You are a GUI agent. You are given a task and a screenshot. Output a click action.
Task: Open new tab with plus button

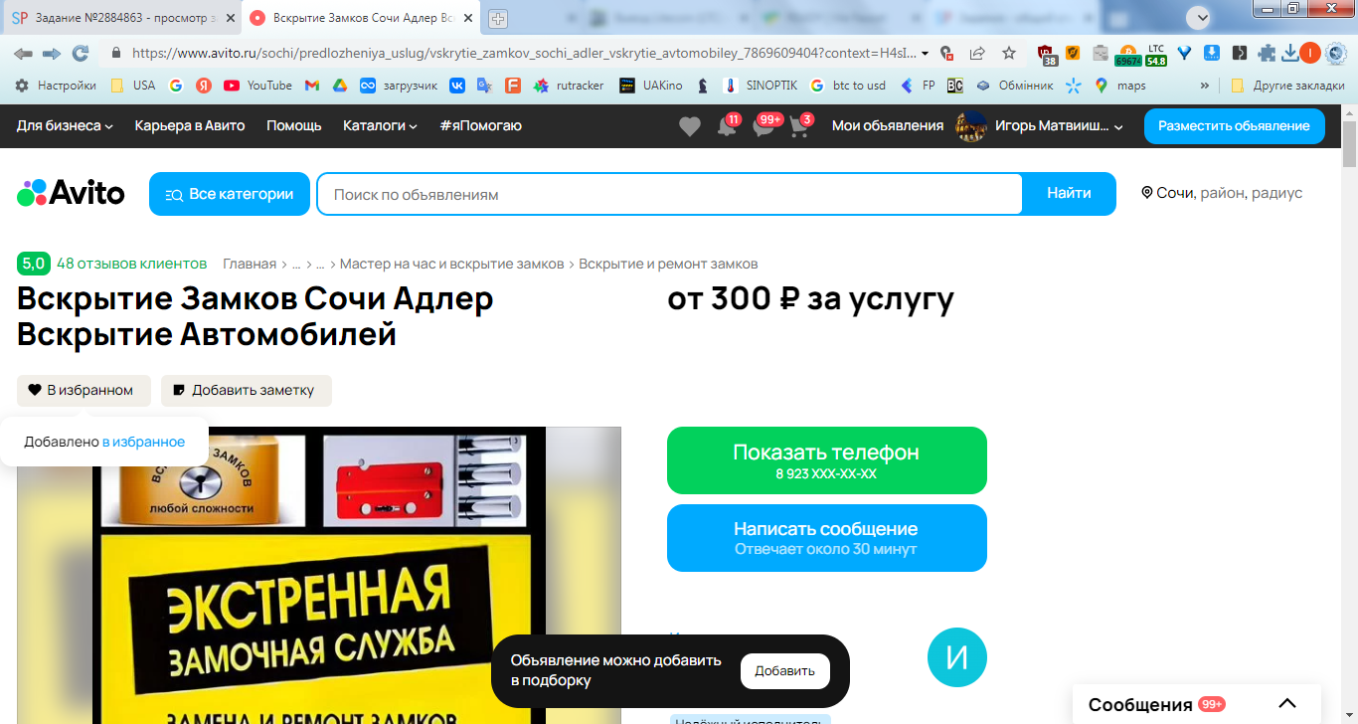pyautogui.click(x=498, y=18)
